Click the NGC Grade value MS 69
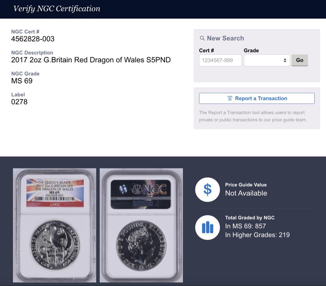The image size is (326, 286). 22,81
